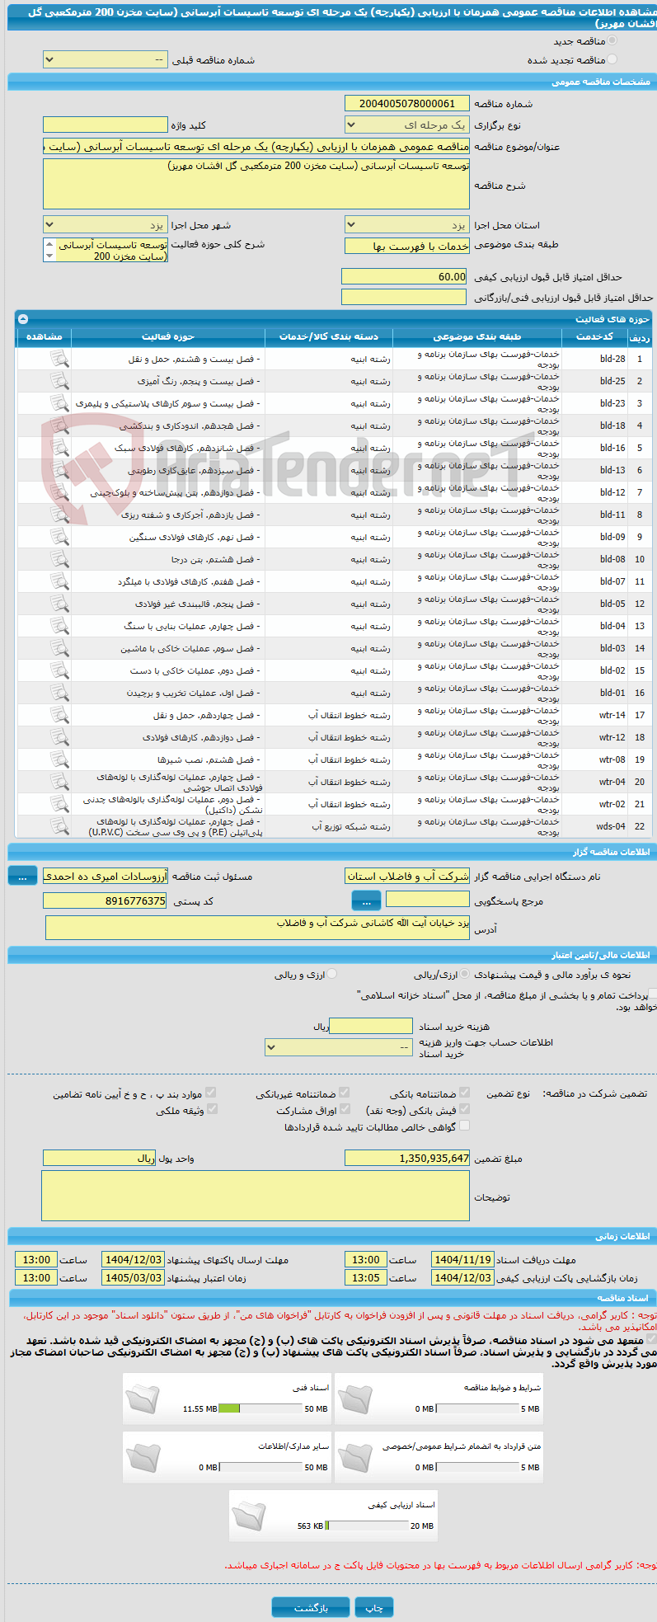Screen dimensions: 657x1622
Task: Open view icon for row wtr-08
Action: tap(59, 759)
